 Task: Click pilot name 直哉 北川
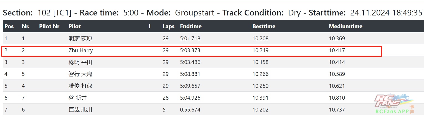[x=80, y=110]
